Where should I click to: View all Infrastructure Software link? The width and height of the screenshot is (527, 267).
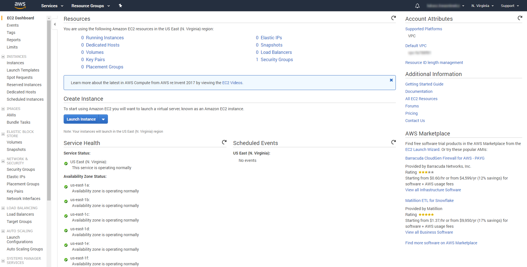pos(433,190)
